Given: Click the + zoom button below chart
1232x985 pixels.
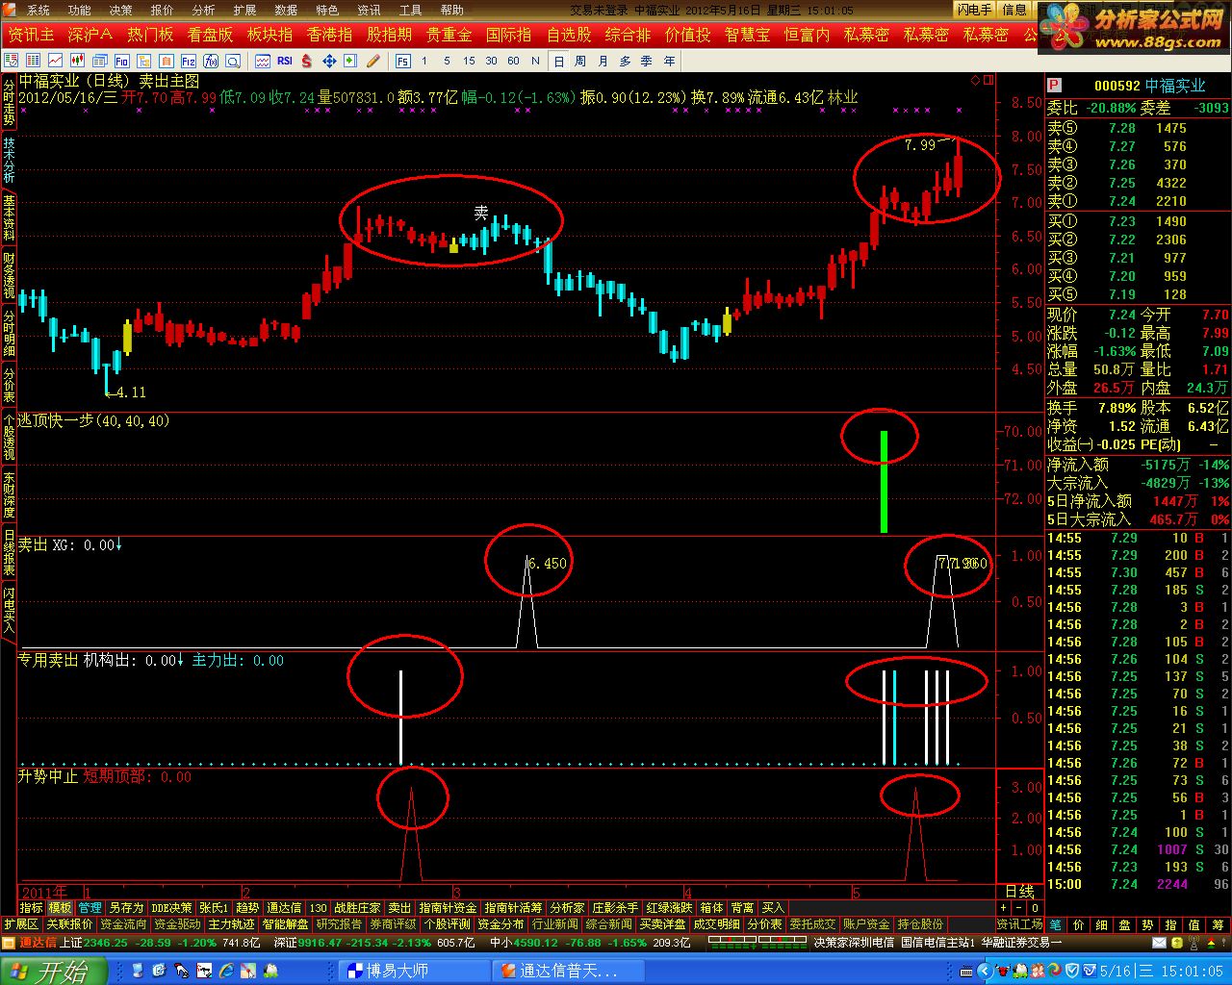Looking at the screenshot, I should pos(1004,908).
